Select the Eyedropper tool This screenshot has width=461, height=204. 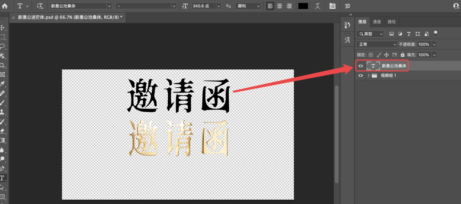pos(2,84)
